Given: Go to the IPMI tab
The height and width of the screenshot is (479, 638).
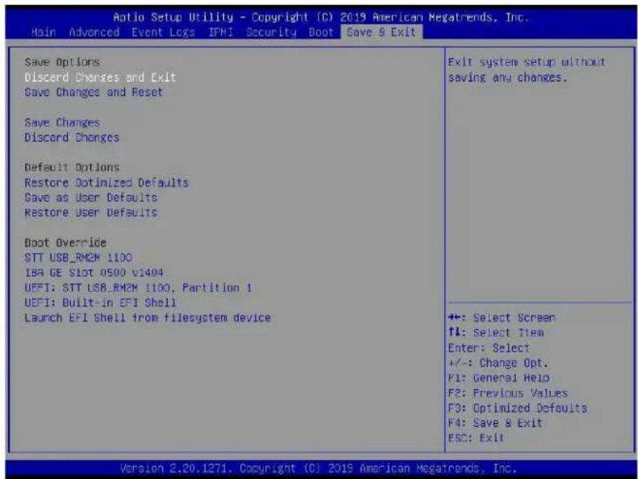Looking at the screenshot, I should [x=220, y=32].
